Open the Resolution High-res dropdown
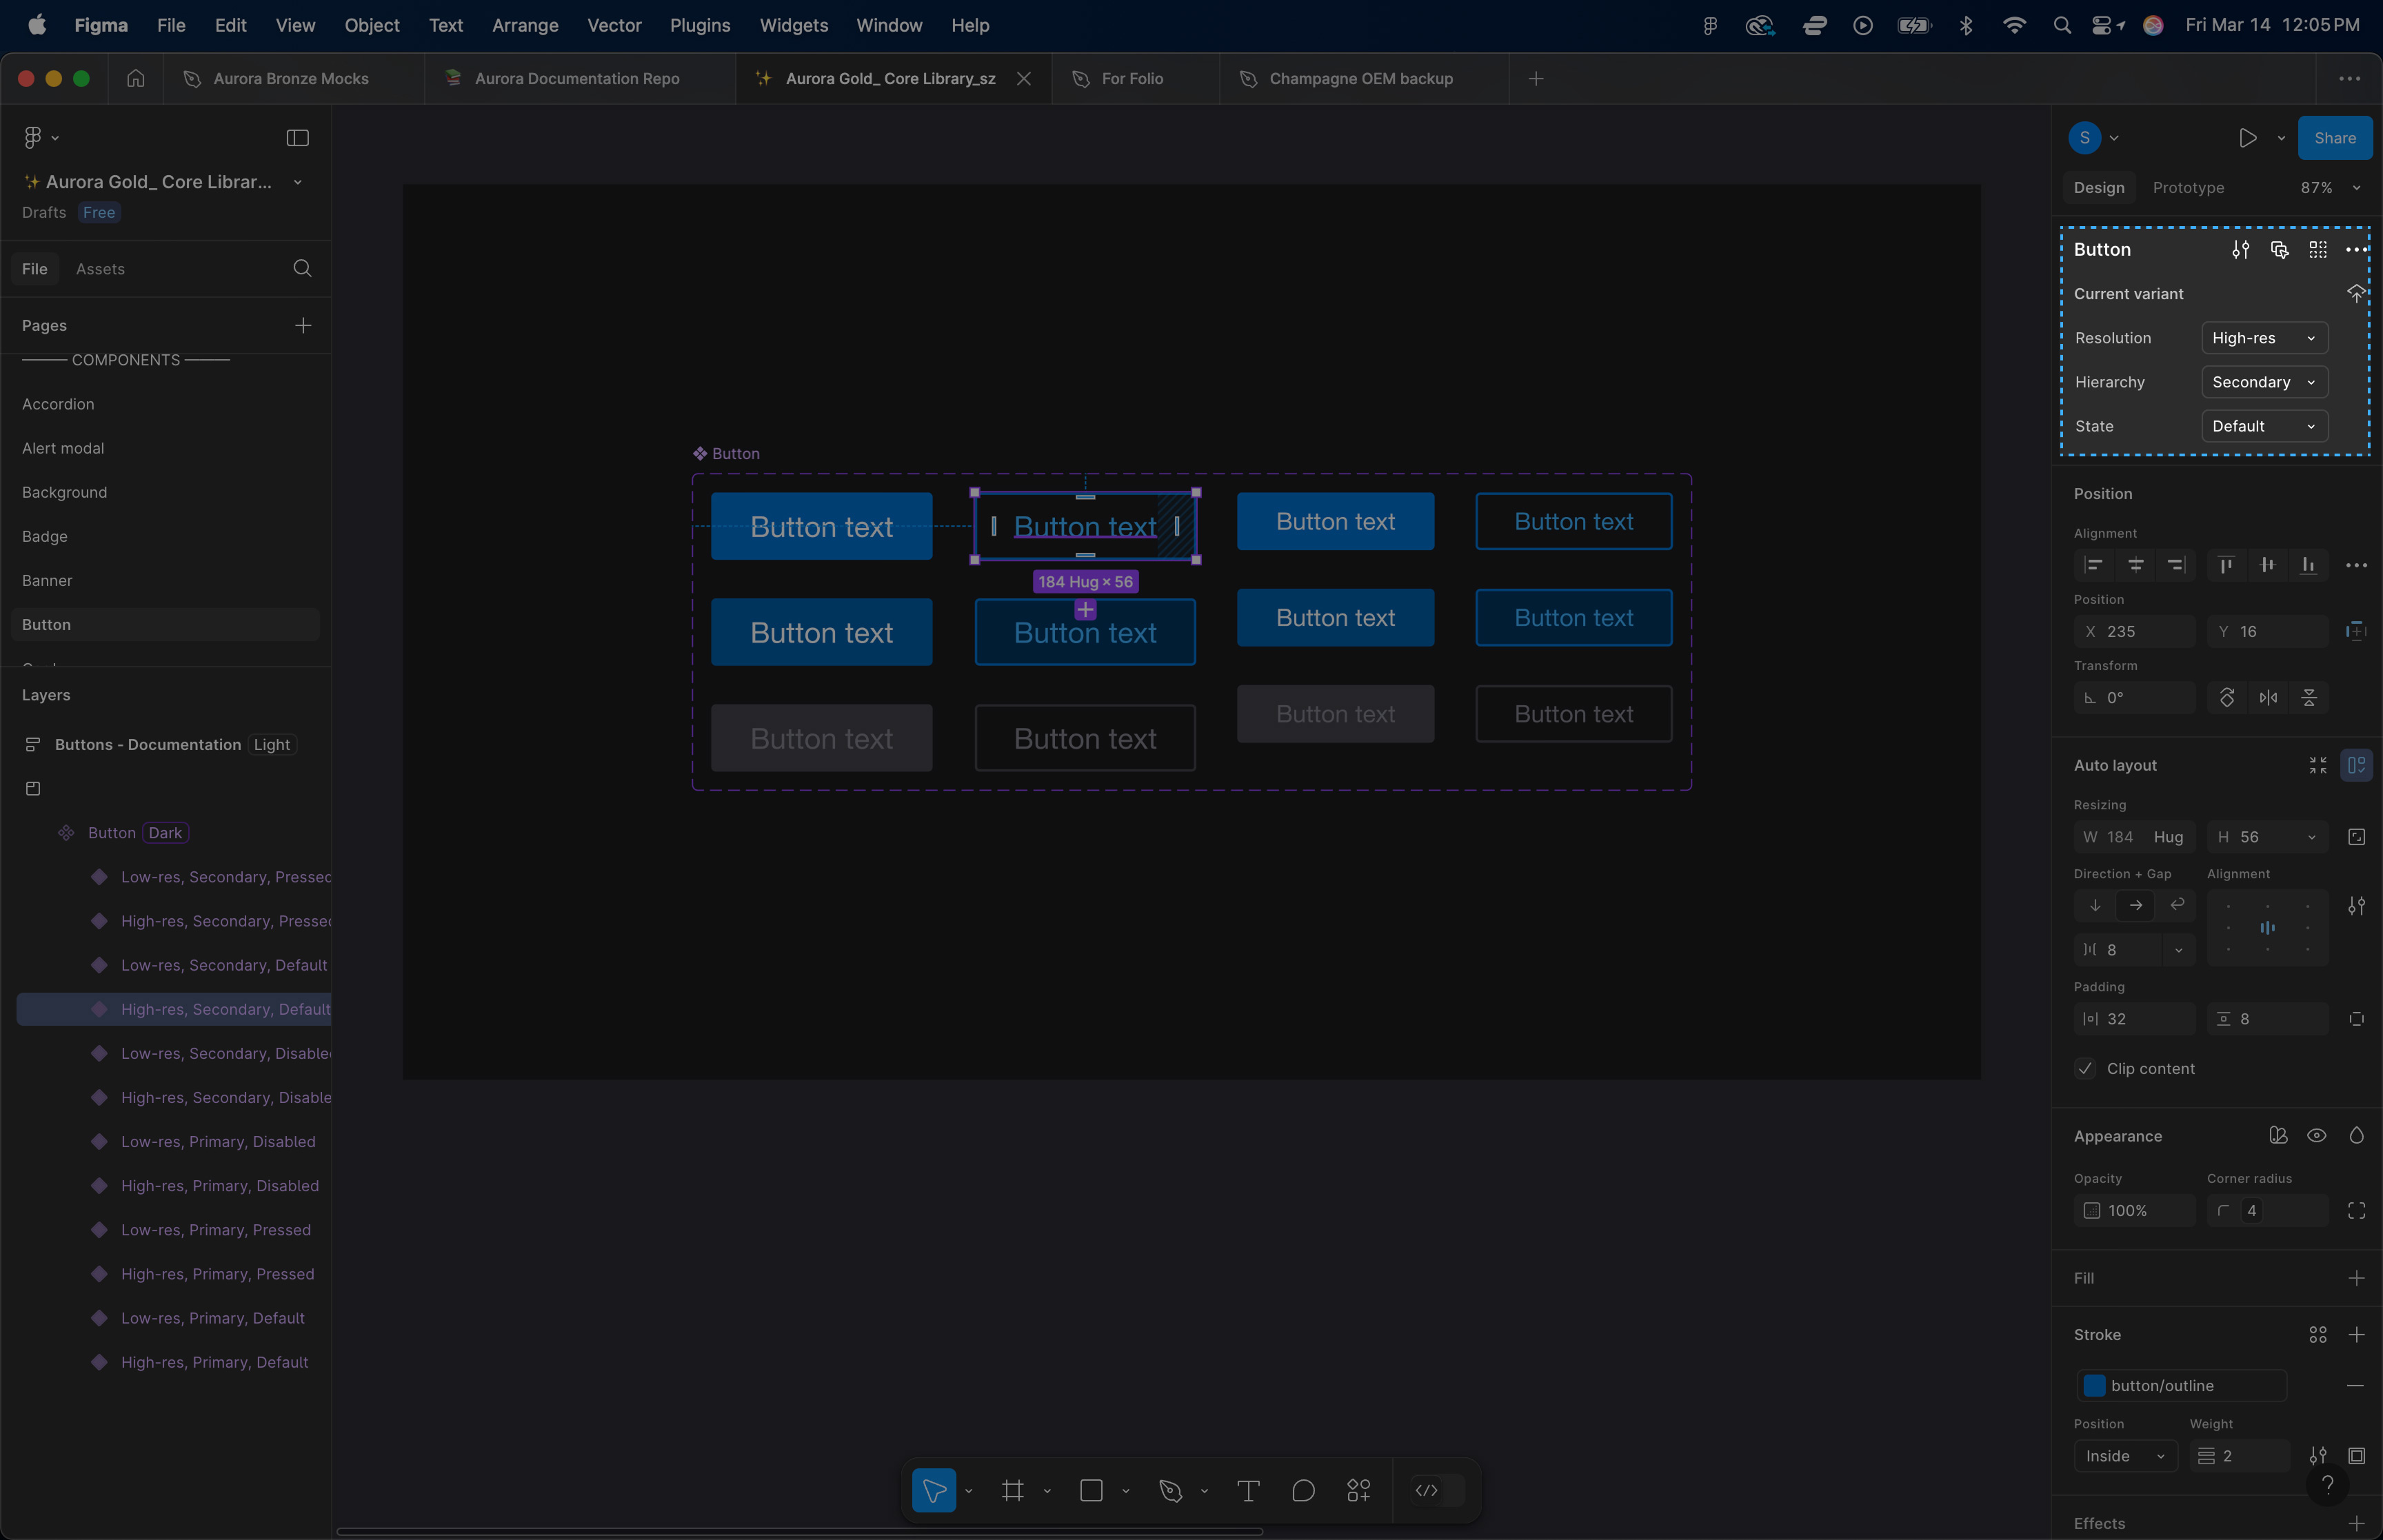Viewport: 2383px width, 1540px height. pos(2264,338)
